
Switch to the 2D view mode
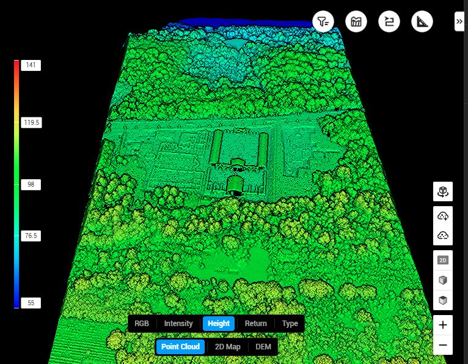(443, 260)
